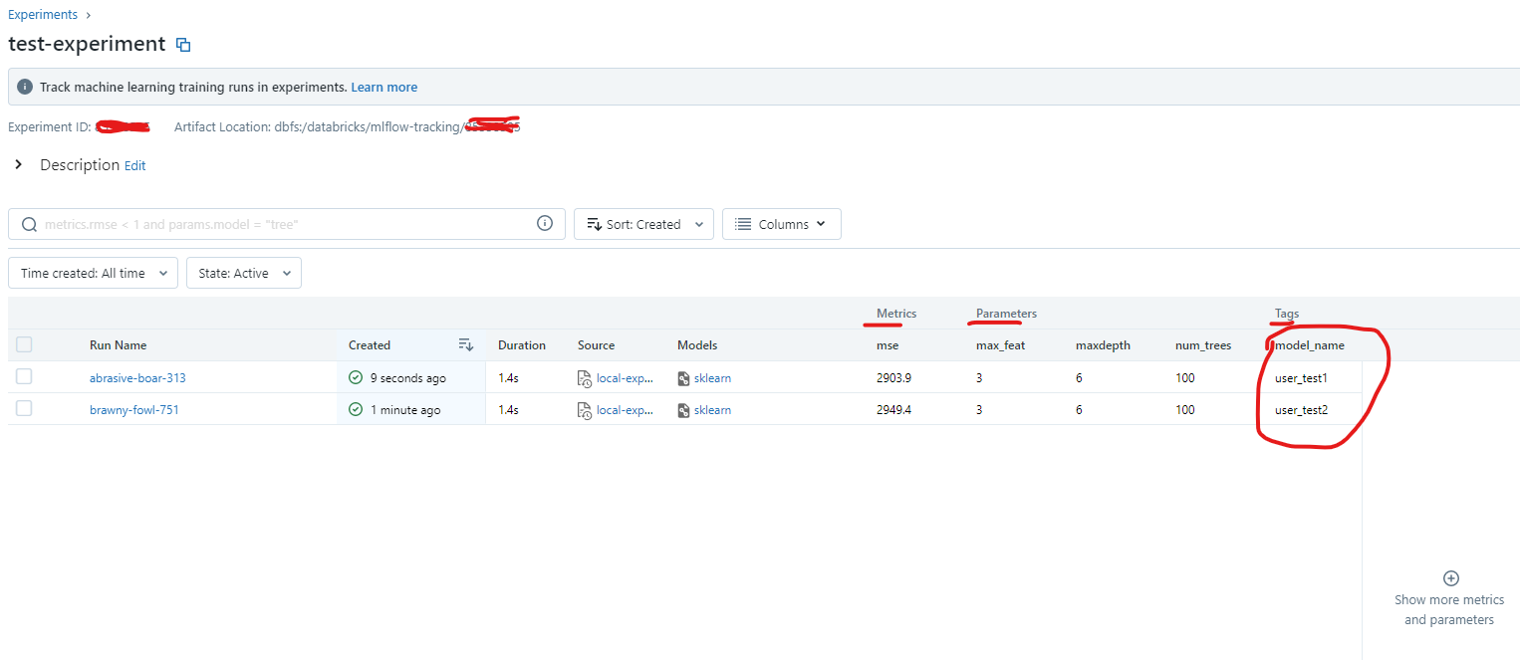This screenshot has width=1520, height=660.
Task: Click the info icon in the search box
Action: (545, 223)
